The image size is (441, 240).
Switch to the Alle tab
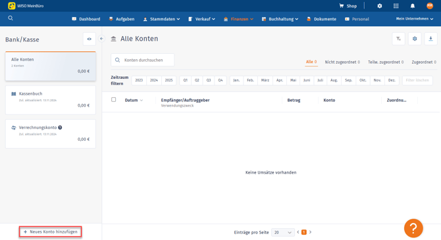[311, 62]
